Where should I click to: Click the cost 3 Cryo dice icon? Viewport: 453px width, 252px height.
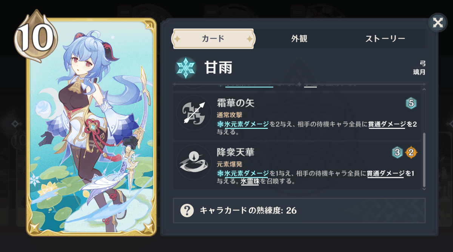[x=397, y=152]
